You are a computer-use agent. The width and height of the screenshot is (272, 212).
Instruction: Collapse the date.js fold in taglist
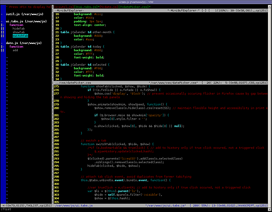(2, 43)
